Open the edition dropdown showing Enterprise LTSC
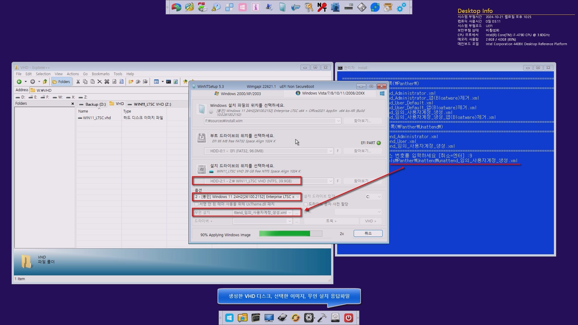The image size is (578, 325). tap(297, 197)
